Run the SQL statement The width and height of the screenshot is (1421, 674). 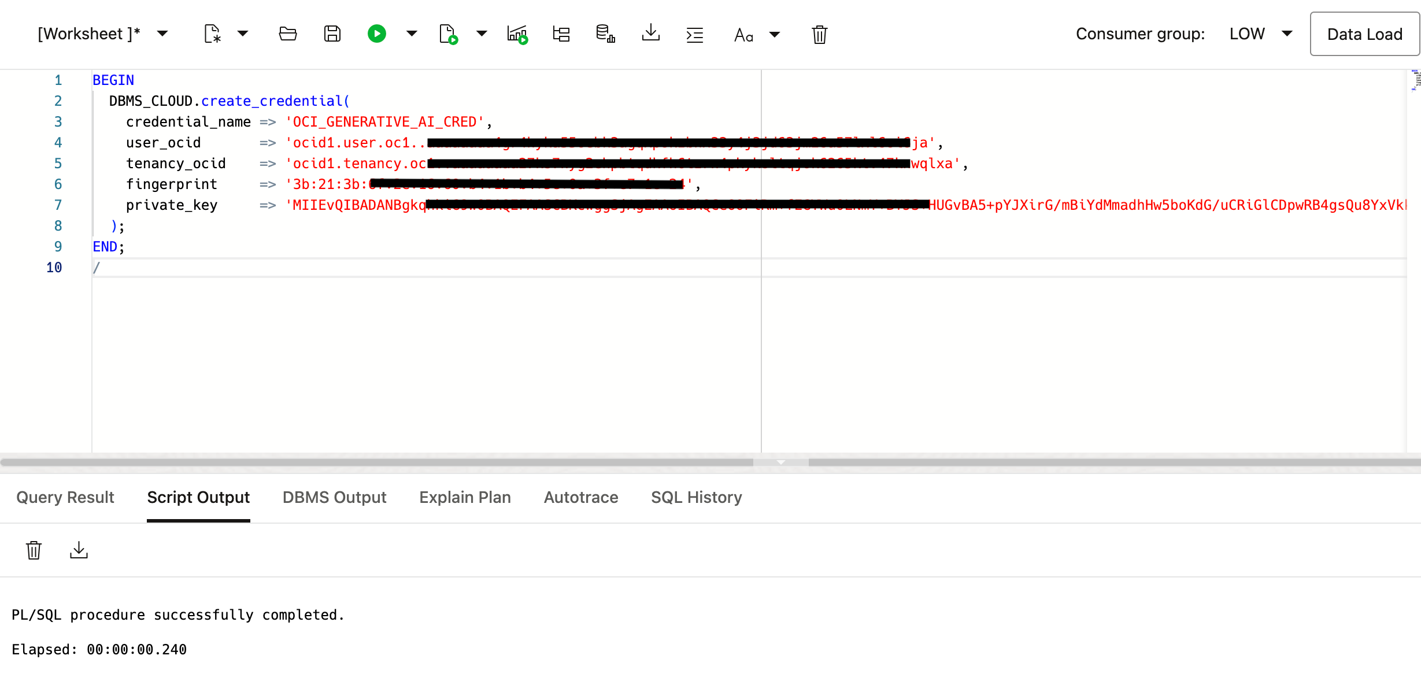tap(377, 34)
